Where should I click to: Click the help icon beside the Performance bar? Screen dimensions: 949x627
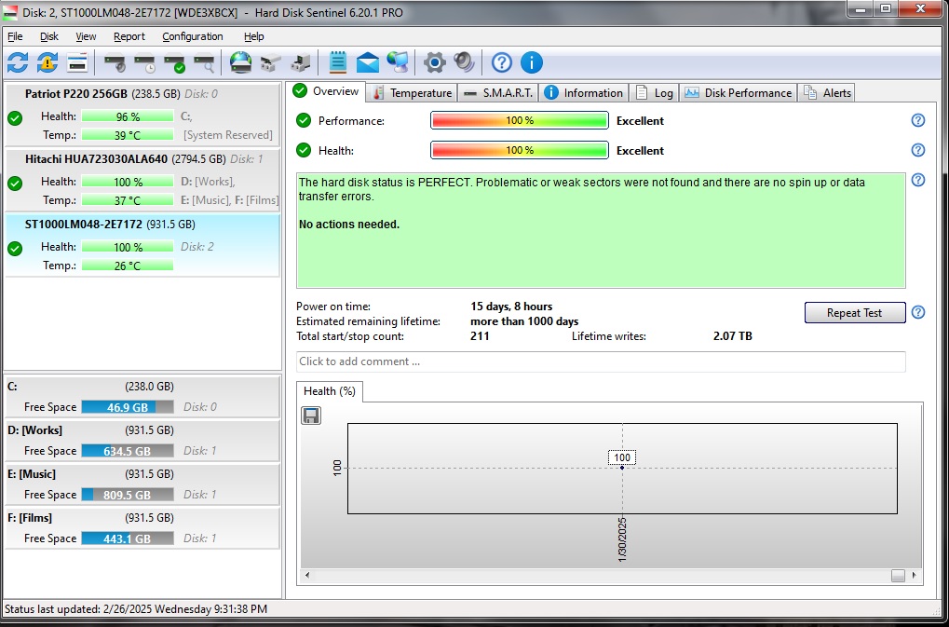[x=917, y=120]
